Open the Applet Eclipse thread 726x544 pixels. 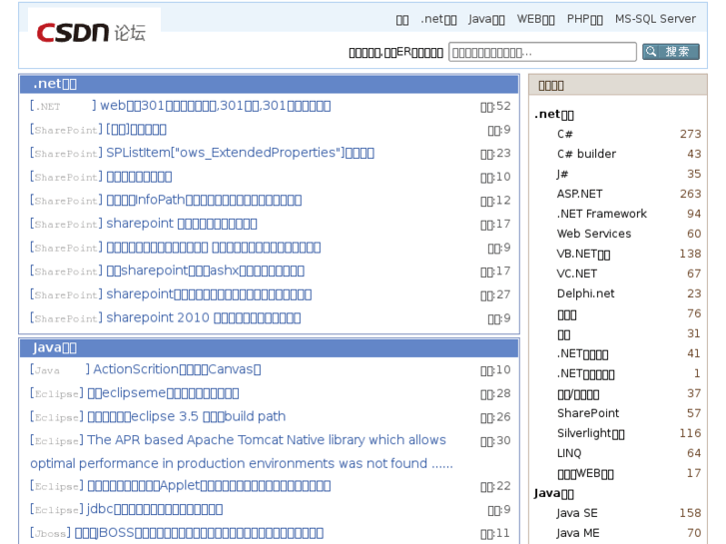pos(209,486)
